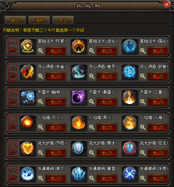Inspect 基础法术(强化) with magnifier icon
The width and height of the screenshot is (174, 187).
pyautogui.click(x=143, y=51)
